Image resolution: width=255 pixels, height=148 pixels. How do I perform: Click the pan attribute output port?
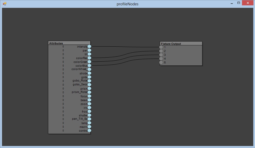(x=89, y=50)
